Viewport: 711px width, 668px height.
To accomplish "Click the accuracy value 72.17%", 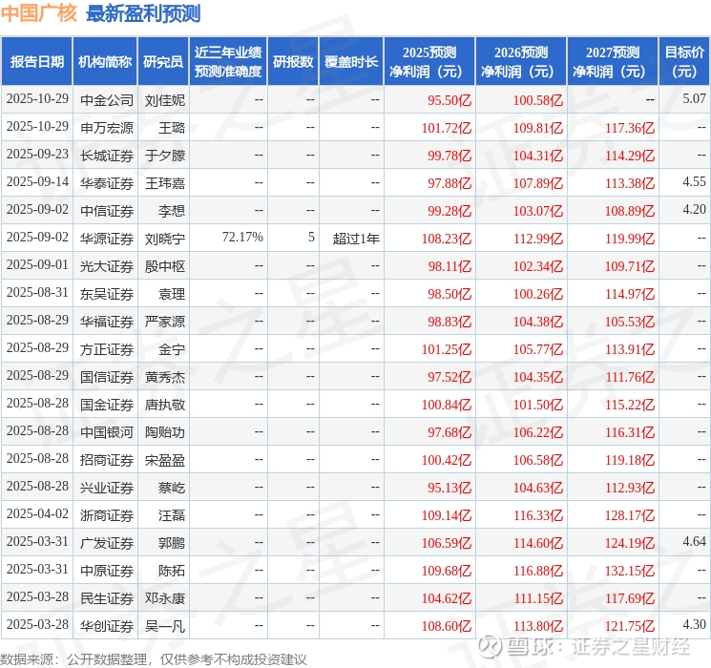I will 242,237.
